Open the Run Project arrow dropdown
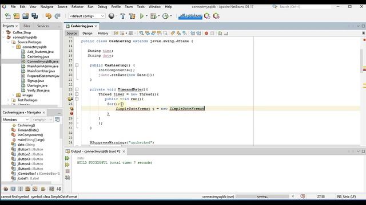The image size is (366, 205). click(x=147, y=16)
